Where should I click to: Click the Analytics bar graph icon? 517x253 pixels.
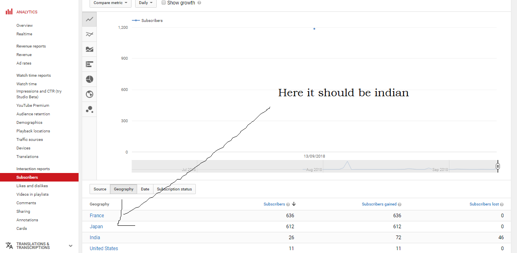point(9,12)
